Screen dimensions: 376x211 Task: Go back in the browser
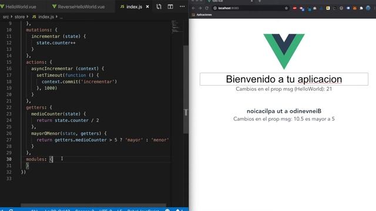193,8
